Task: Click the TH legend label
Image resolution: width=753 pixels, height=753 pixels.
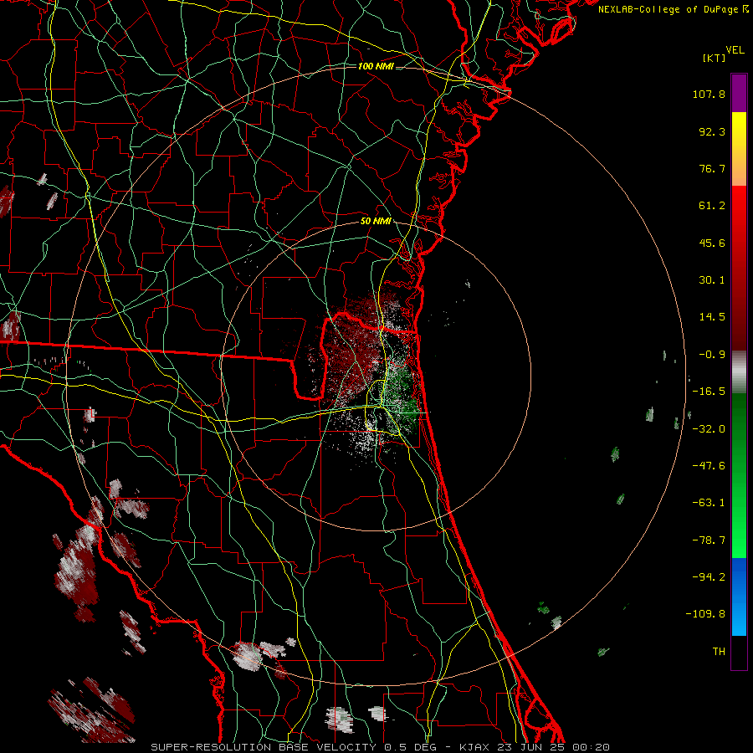Action: [719, 652]
